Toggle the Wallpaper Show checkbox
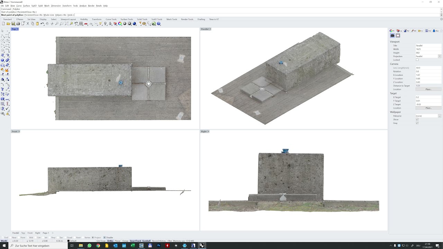Image resolution: width=443 pixels, height=249 pixels. [417, 119]
